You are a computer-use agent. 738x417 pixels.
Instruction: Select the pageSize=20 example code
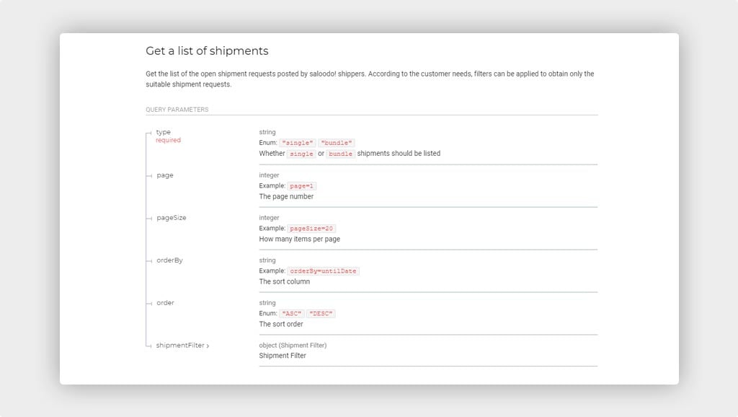coord(311,229)
